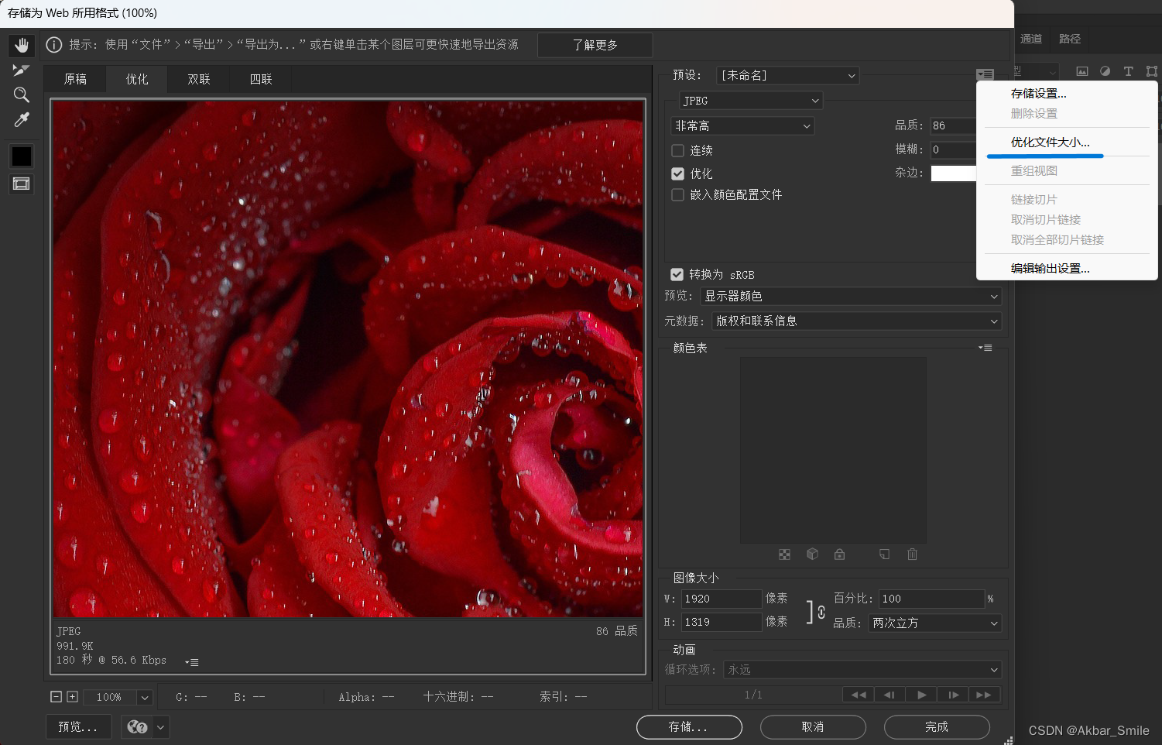Image resolution: width=1162 pixels, height=745 pixels.
Task: Click the width W 1920 field
Action: click(721, 599)
